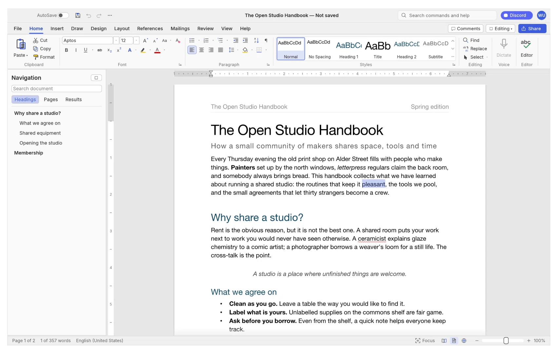Viewport: 557px width, 354px height.
Task: Click the Discord button
Action: [x=516, y=15]
